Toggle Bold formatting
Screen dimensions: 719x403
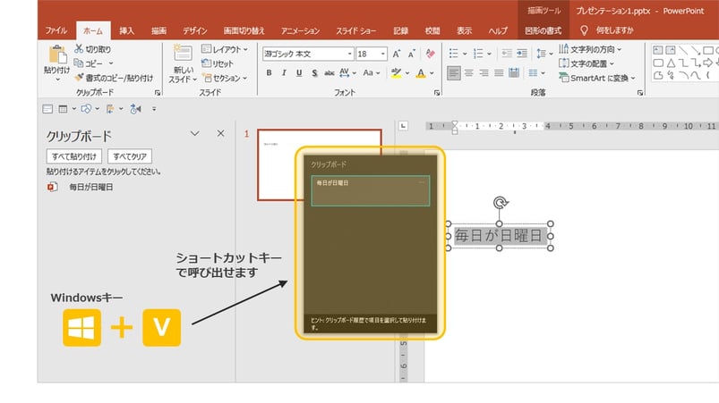[x=270, y=72]
